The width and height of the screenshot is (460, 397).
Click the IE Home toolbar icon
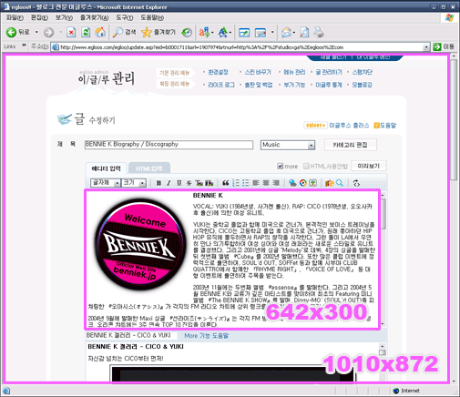[100, 32]
